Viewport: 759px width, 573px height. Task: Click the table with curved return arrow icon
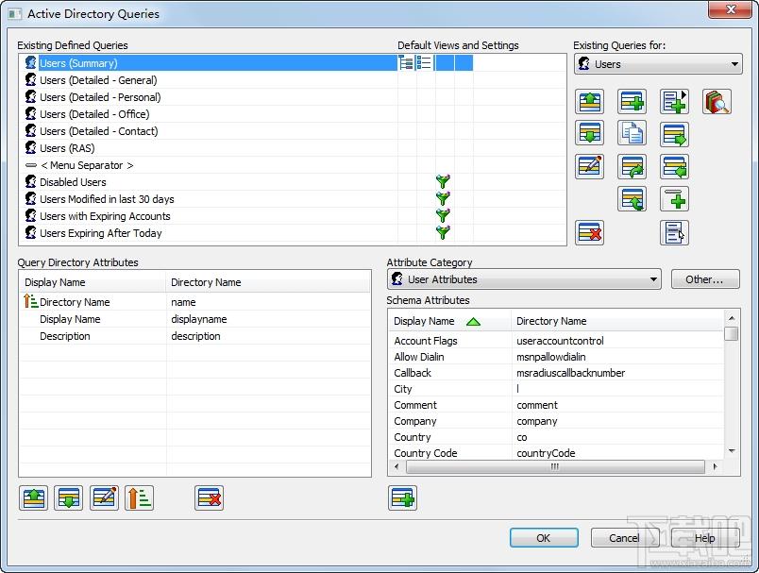click(x=632, y=199)
